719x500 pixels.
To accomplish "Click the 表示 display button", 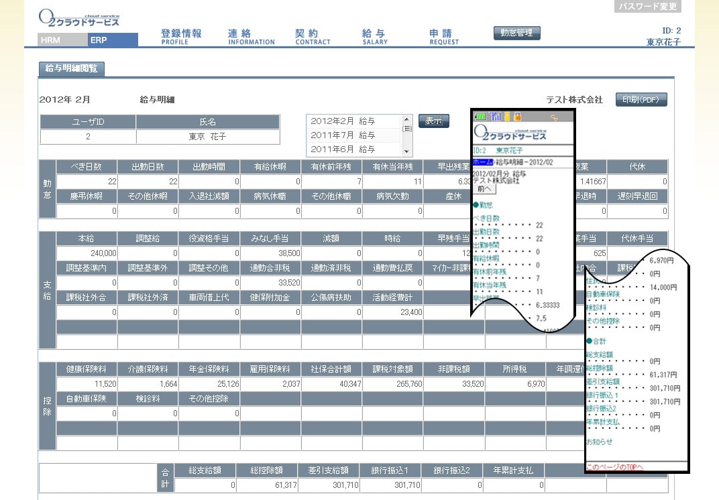I will point(433,121).
